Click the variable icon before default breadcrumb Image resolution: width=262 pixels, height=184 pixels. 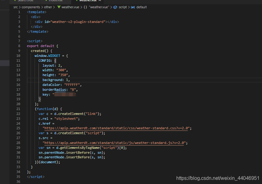[x=133, y=7]
